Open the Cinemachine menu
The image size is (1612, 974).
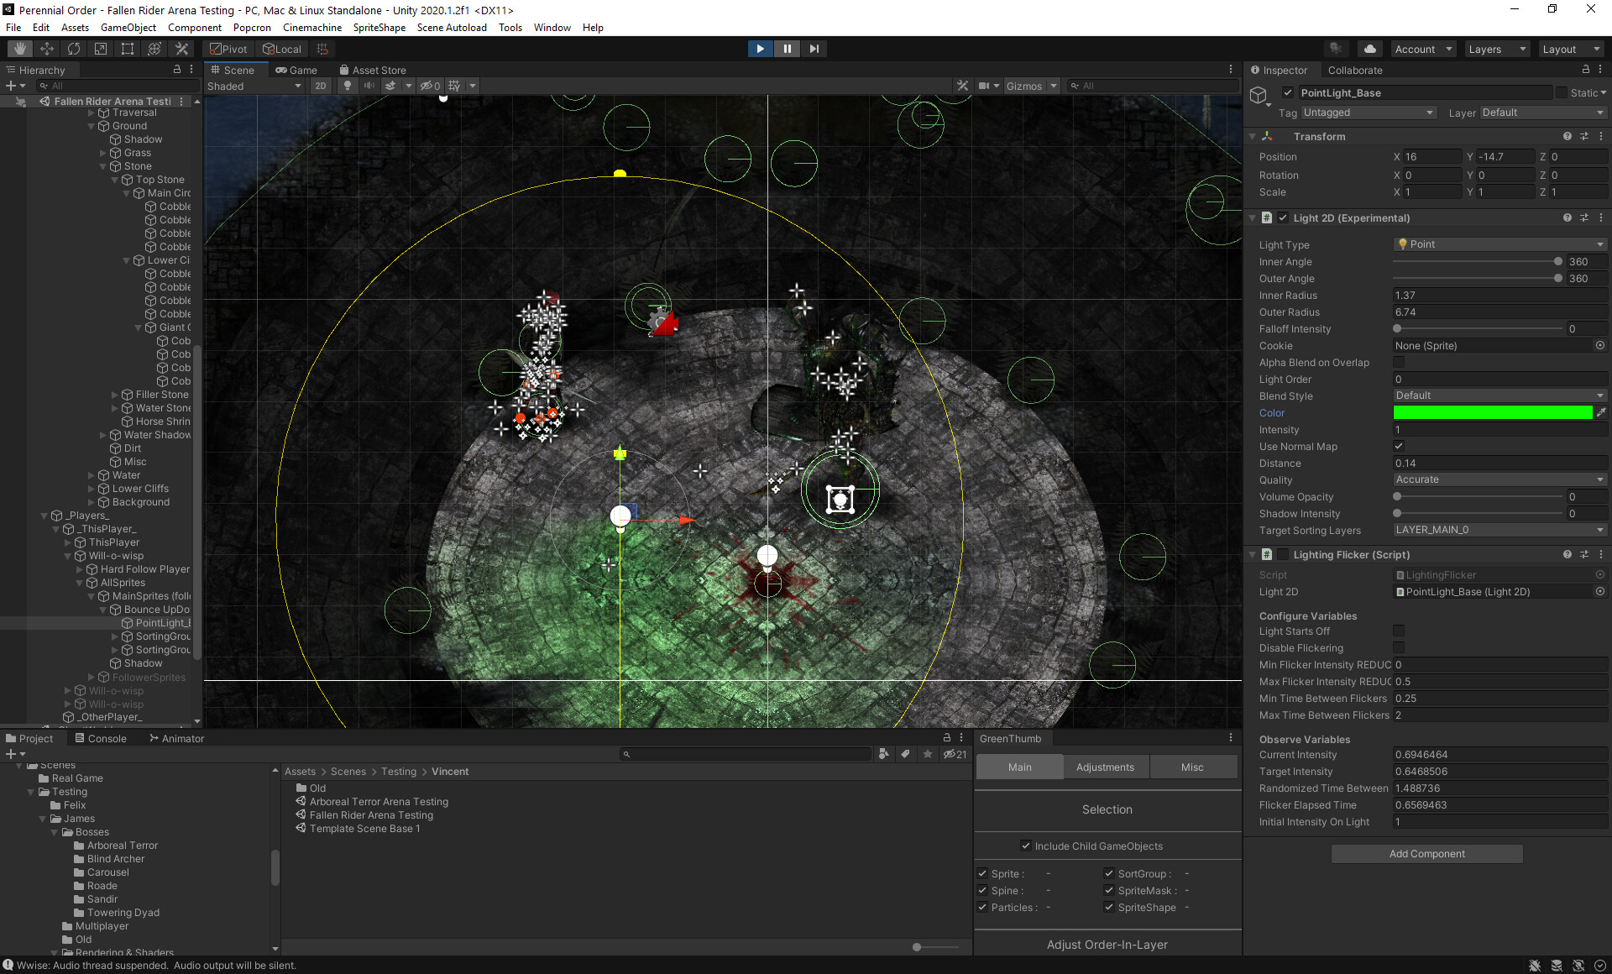[x=311, y=27]
